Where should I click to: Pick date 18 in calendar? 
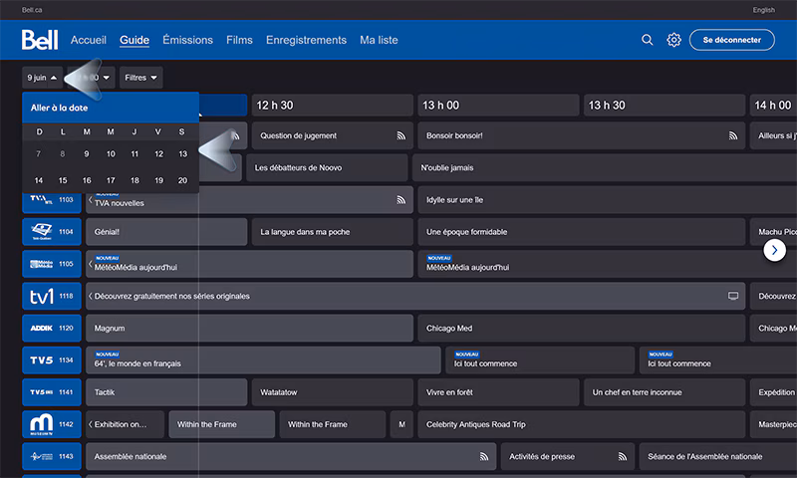tap(134, 180)
